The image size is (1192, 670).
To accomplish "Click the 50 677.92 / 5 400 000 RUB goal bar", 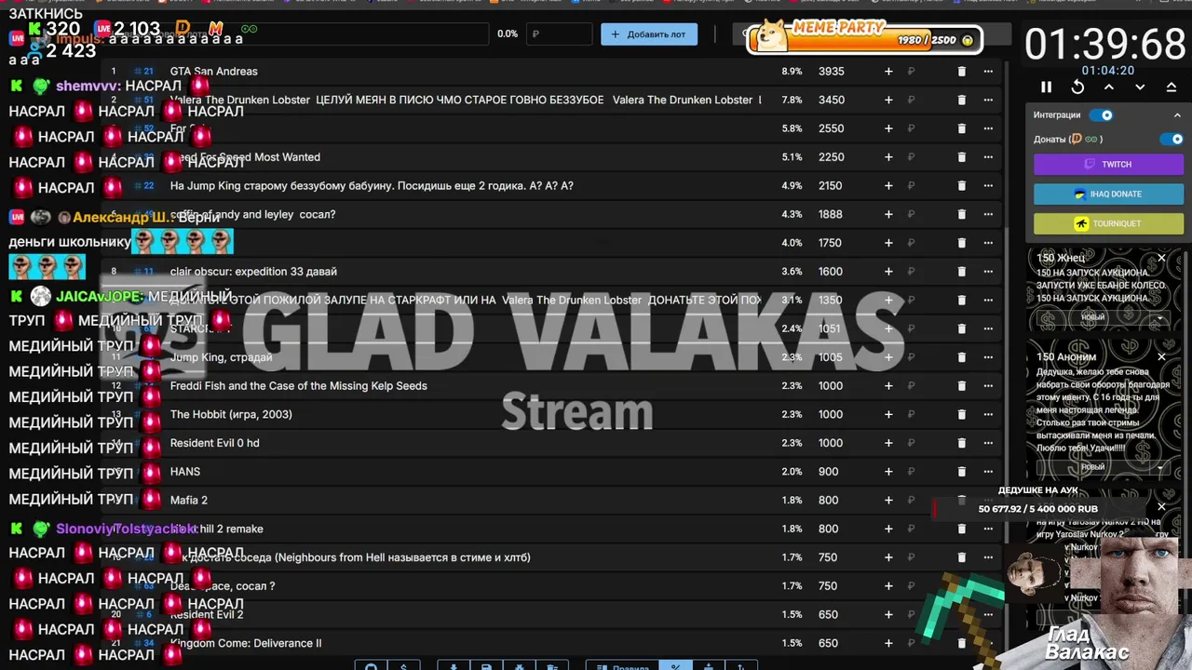I will coord(1038,509).
